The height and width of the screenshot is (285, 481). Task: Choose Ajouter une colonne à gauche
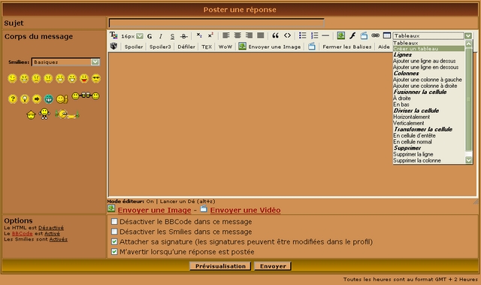click(x=428, y=80)
